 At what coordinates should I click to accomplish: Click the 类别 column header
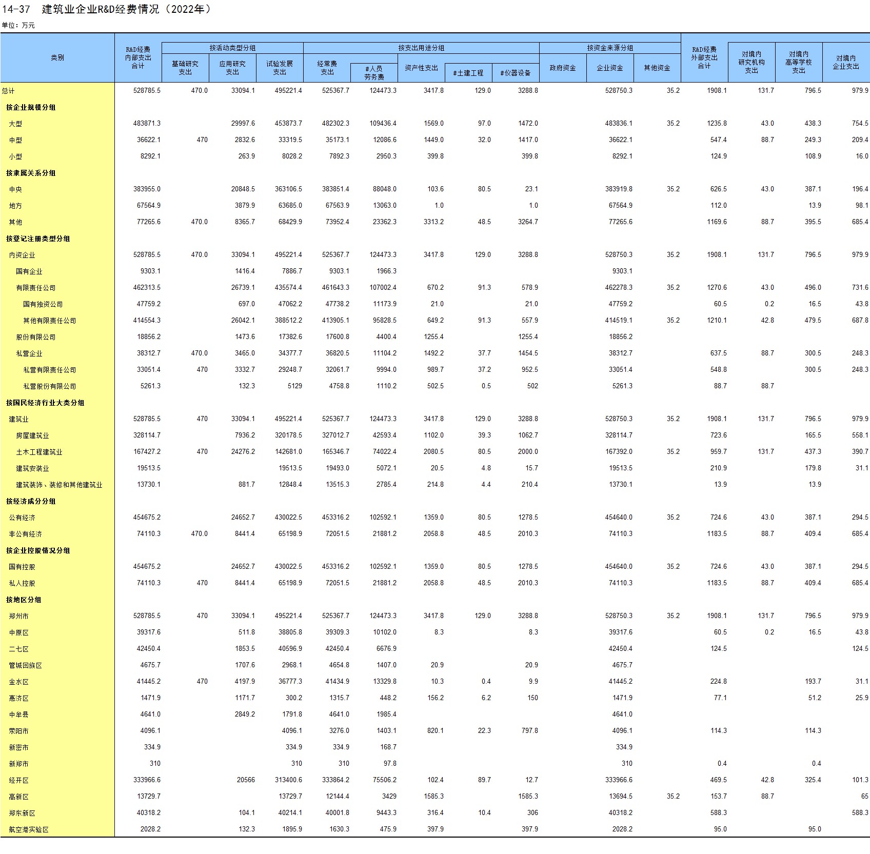coord(57,57)
